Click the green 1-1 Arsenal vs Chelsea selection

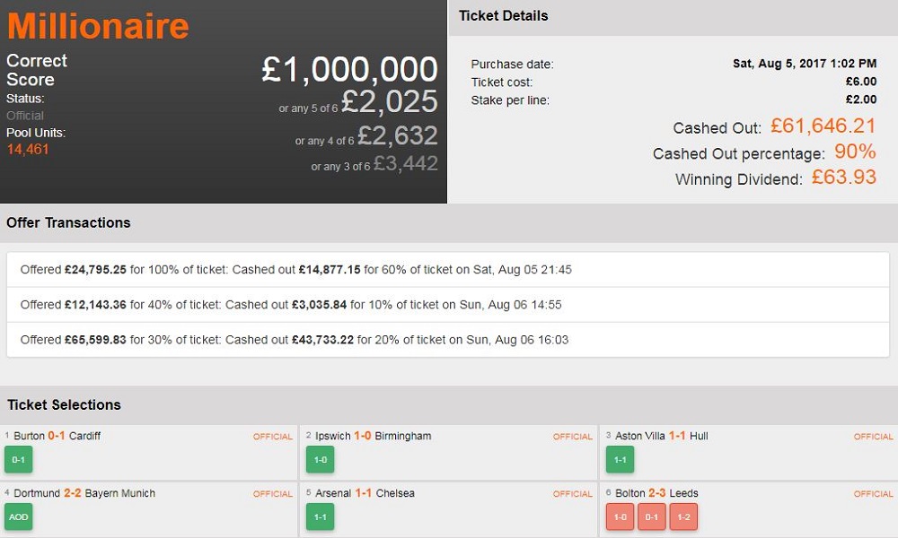point(319,516)
